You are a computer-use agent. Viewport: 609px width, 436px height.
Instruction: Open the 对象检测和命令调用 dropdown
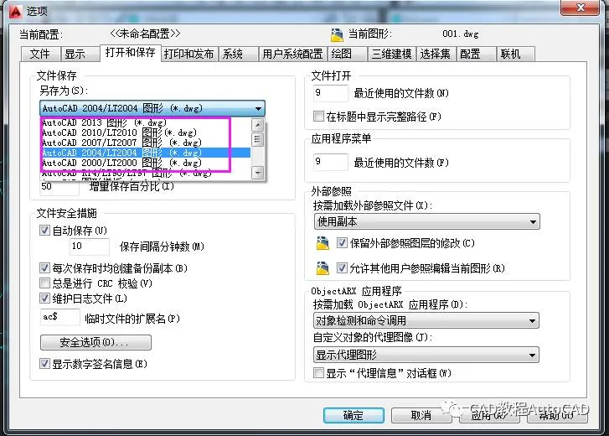(x=426, y=320)
